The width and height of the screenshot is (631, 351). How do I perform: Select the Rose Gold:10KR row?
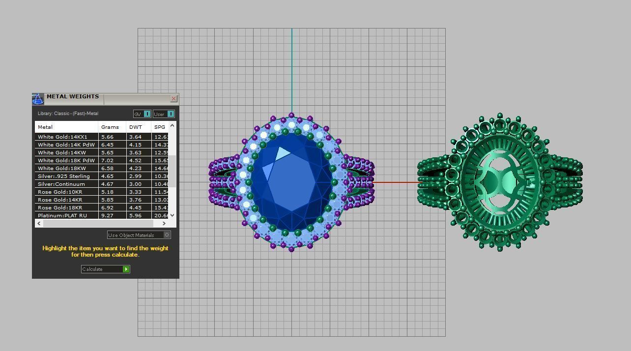[102, 192]
